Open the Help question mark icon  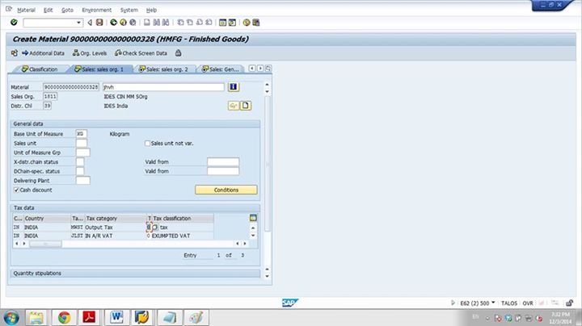tap(247, 23)
